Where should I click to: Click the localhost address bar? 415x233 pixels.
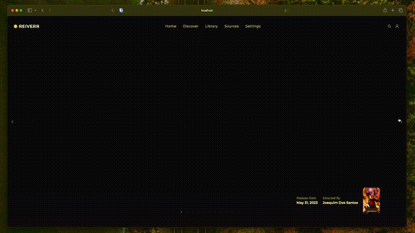click(207, 10)
